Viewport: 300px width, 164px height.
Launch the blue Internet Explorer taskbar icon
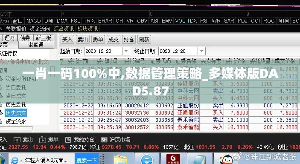coord(146,159)
